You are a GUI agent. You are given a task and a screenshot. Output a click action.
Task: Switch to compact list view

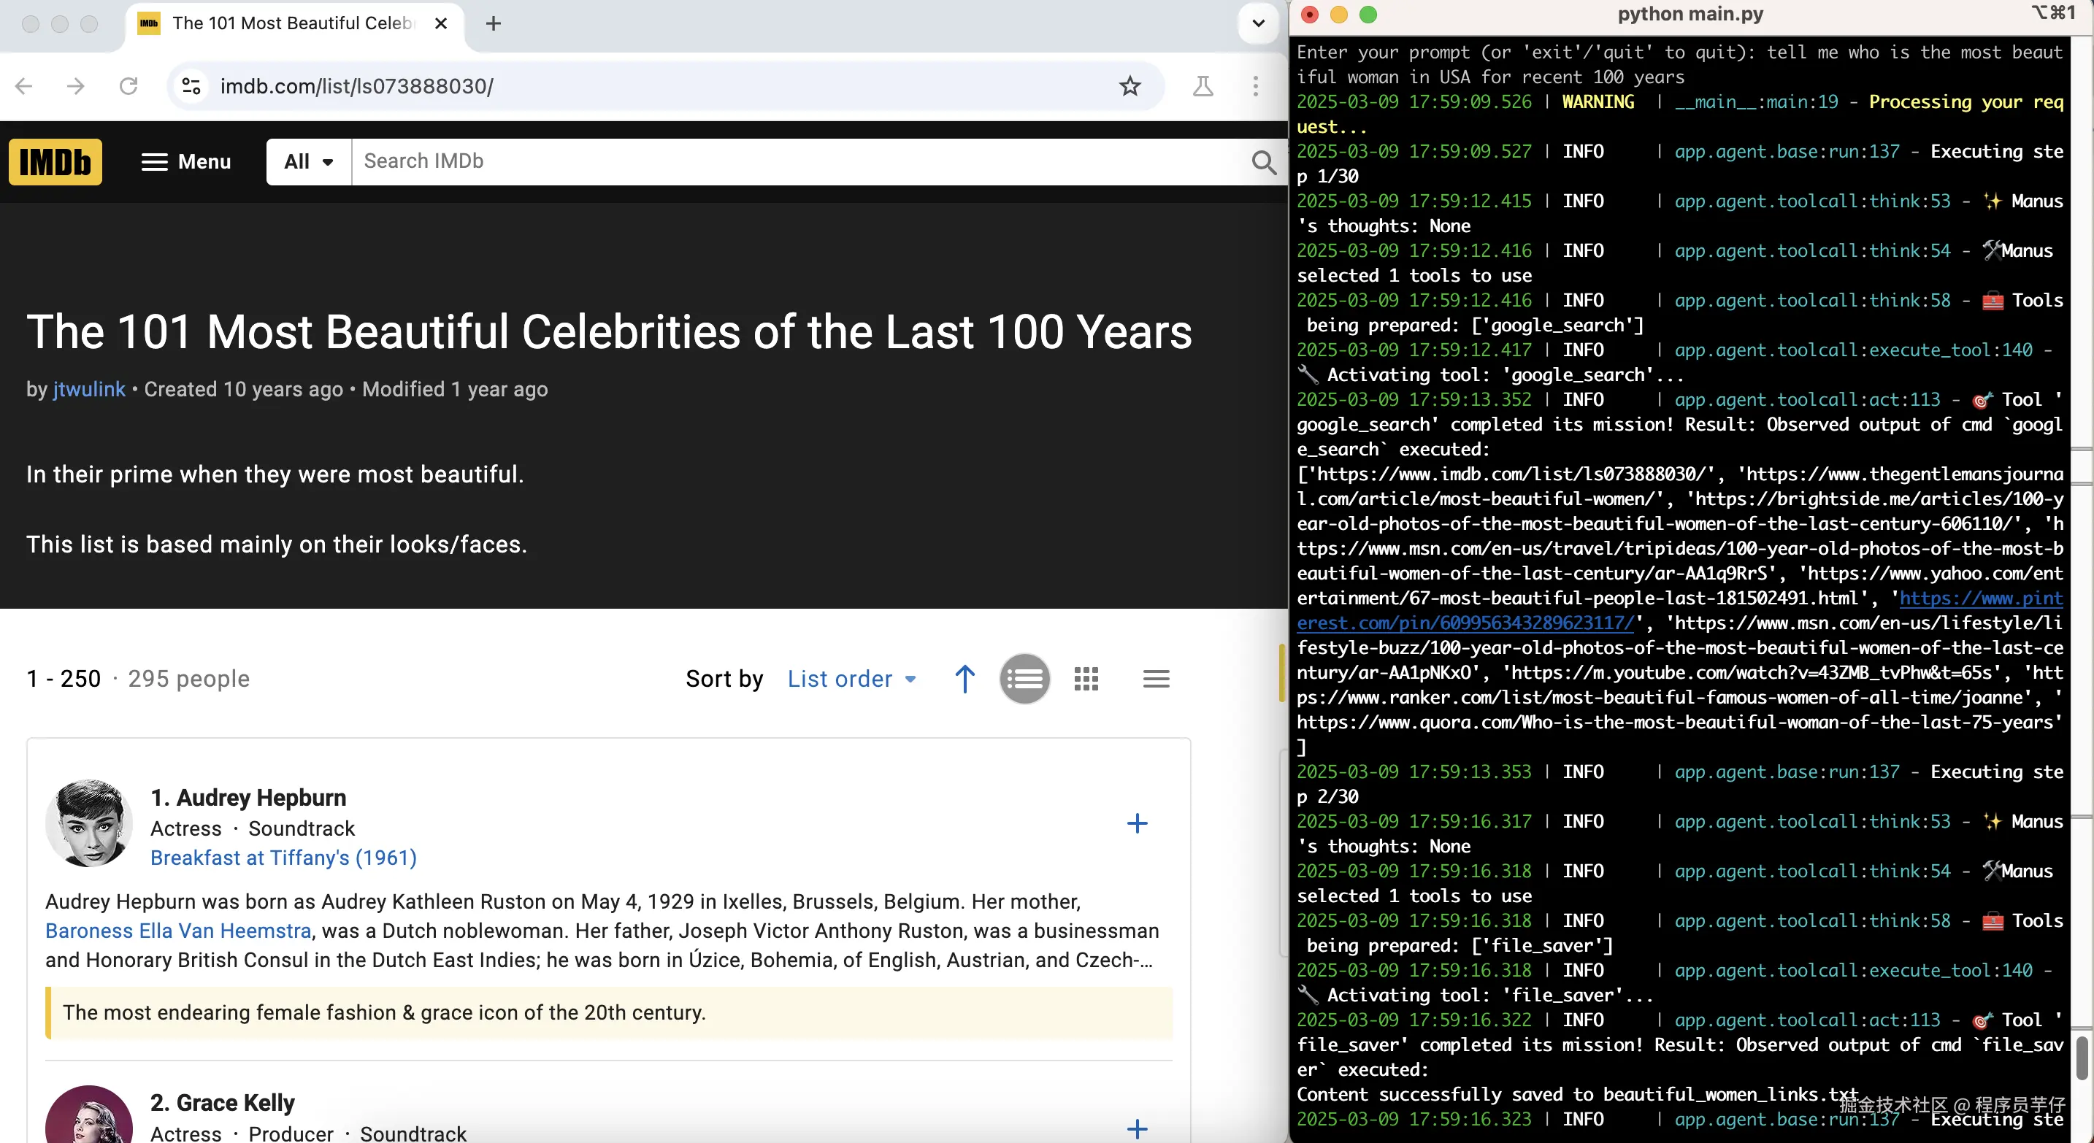pos(1156,679)
